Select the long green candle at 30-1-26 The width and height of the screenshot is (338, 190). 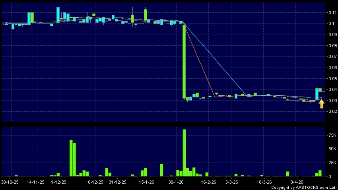tap(184, 62)
